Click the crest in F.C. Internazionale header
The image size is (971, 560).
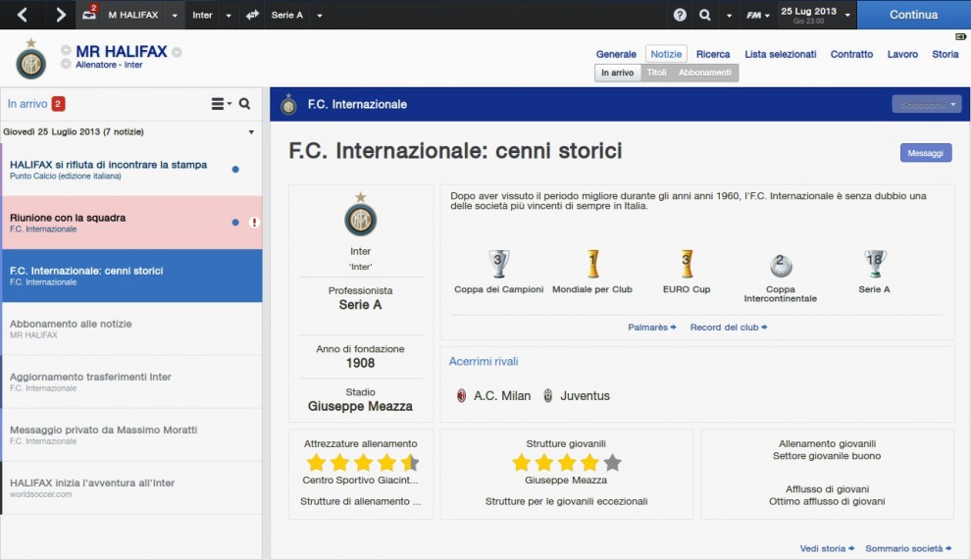click(x=288, y=104)
